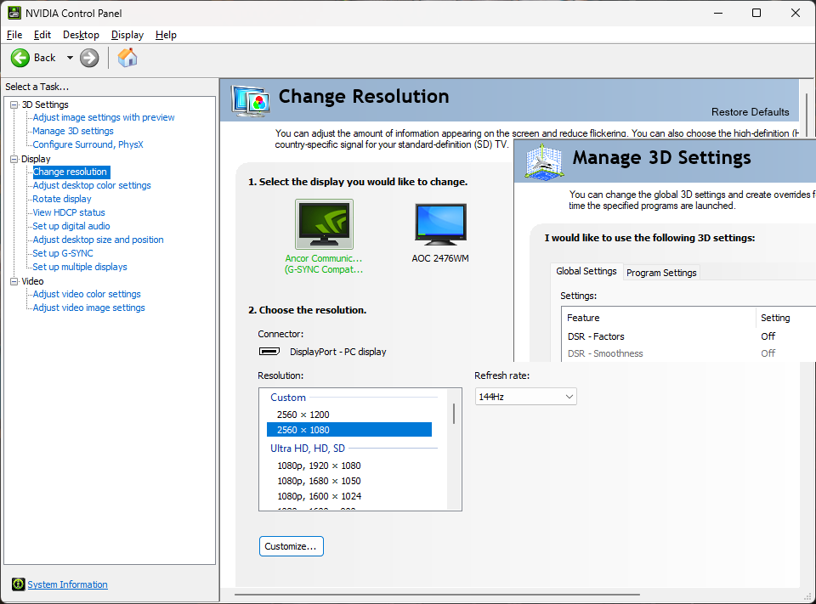Open the Edit menu
816x604 pixels.
(x=42, y=35)
